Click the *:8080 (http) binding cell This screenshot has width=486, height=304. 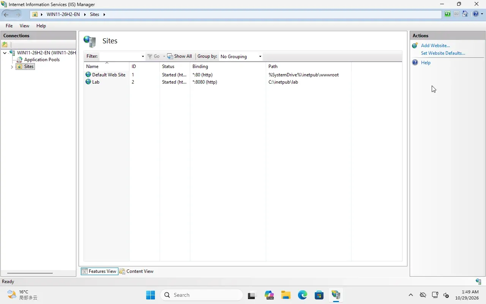click(205, 82)
